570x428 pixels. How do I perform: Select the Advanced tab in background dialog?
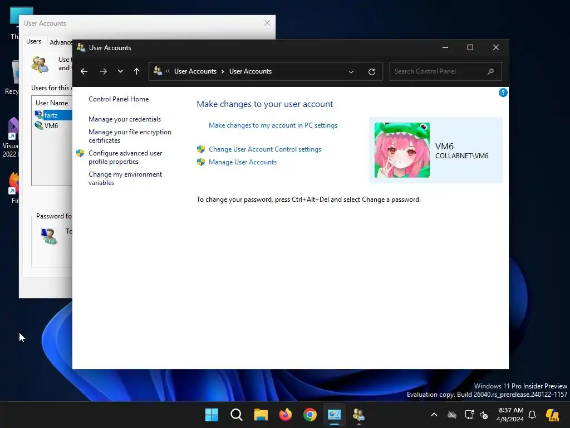tap(61, 42)
